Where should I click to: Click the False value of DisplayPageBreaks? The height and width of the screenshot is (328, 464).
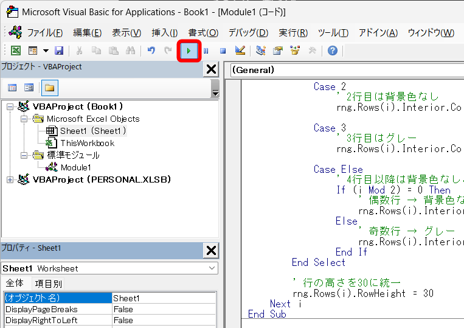click(x=164, y=309)
